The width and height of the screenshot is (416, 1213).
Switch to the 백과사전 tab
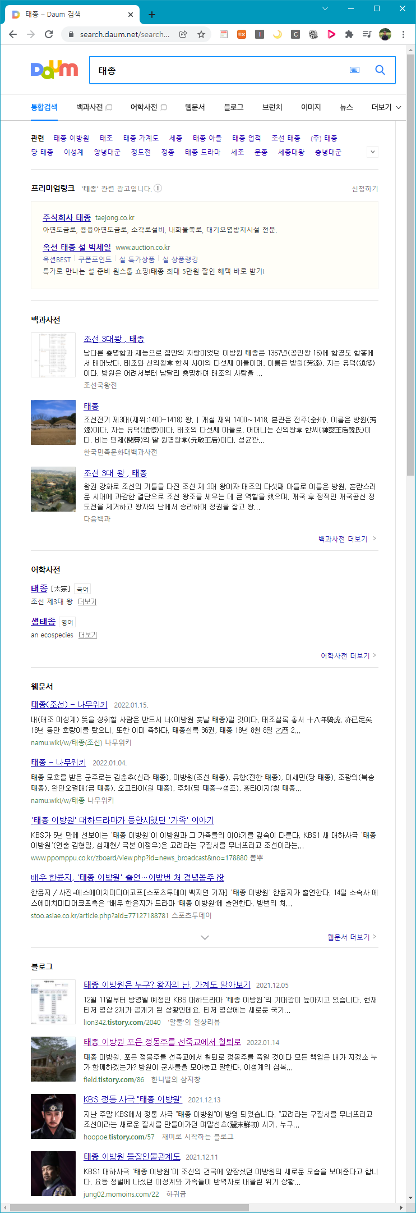click(x=90, y=107)
